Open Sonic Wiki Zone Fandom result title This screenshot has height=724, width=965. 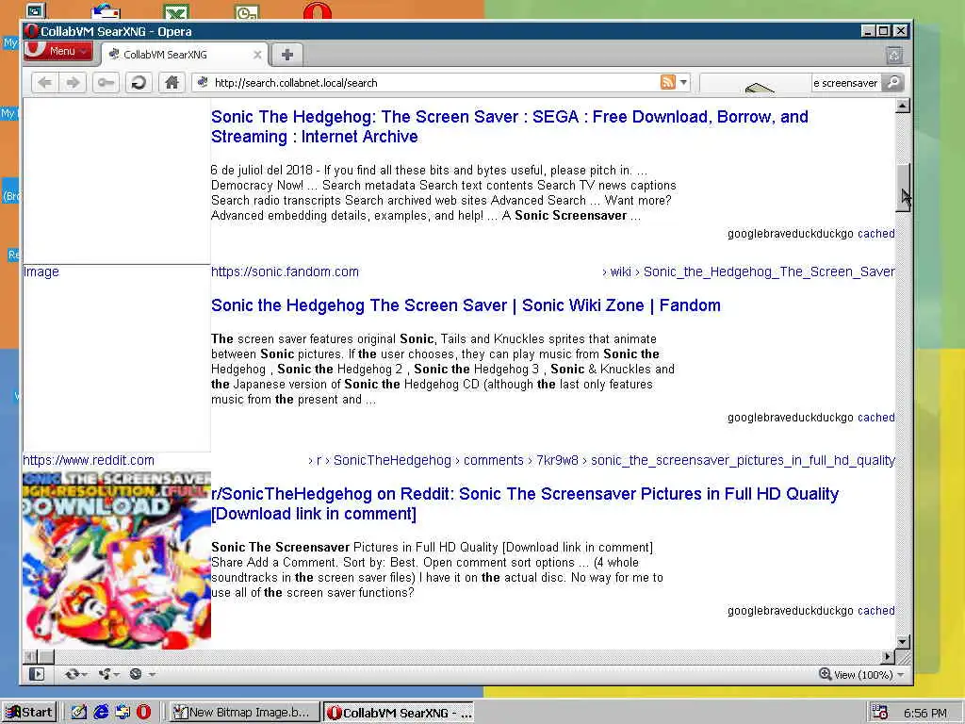pyautogui.click(x=466, y=305)
